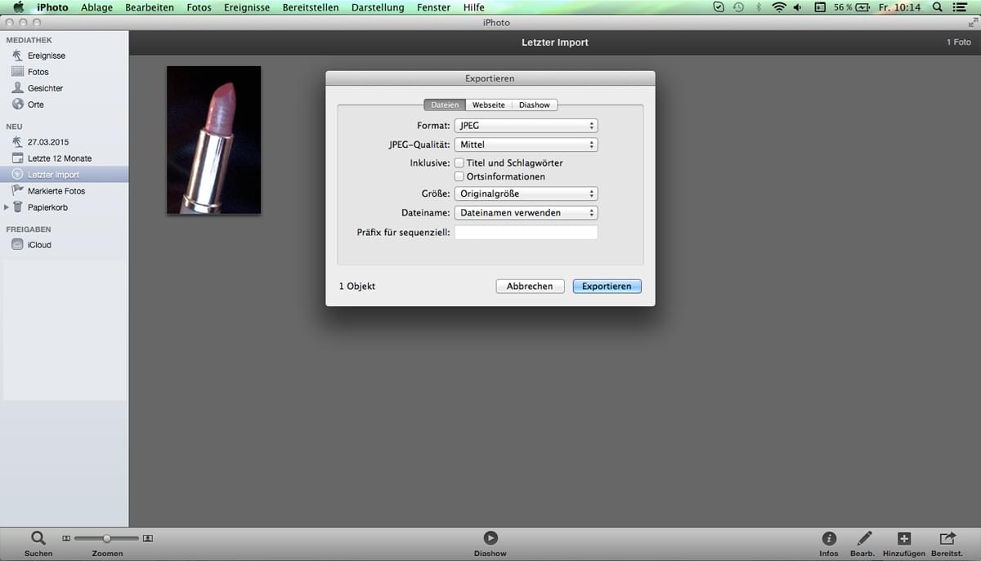The image size is (981, 561).
Task: Click the Bearb. pencil icon
Action: coord(863,538)
